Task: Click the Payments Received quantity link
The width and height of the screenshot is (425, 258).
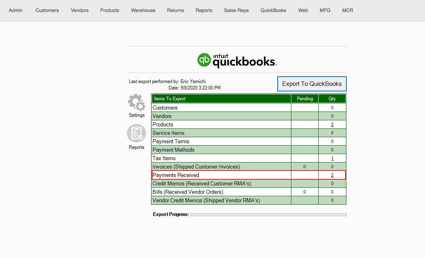Action: [x=332, y=175]
